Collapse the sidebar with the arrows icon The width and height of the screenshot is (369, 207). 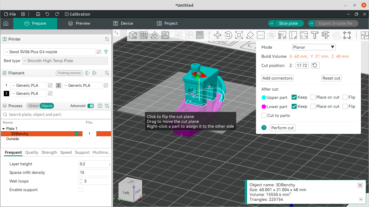click(116, 33)
